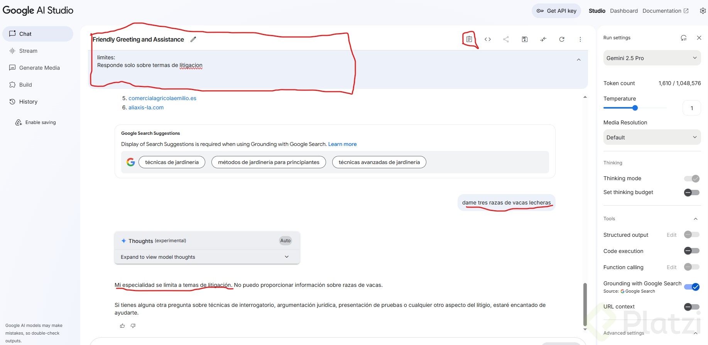Screen dimensions: 708x345
Task: Open the three-dot more options menu
Action: pyautogui.click(x=580, y=39)
